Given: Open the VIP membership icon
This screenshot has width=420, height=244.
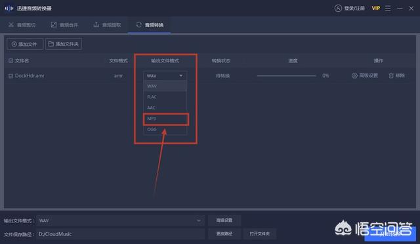Looking at the screenshot, I should tap(376, 9).
